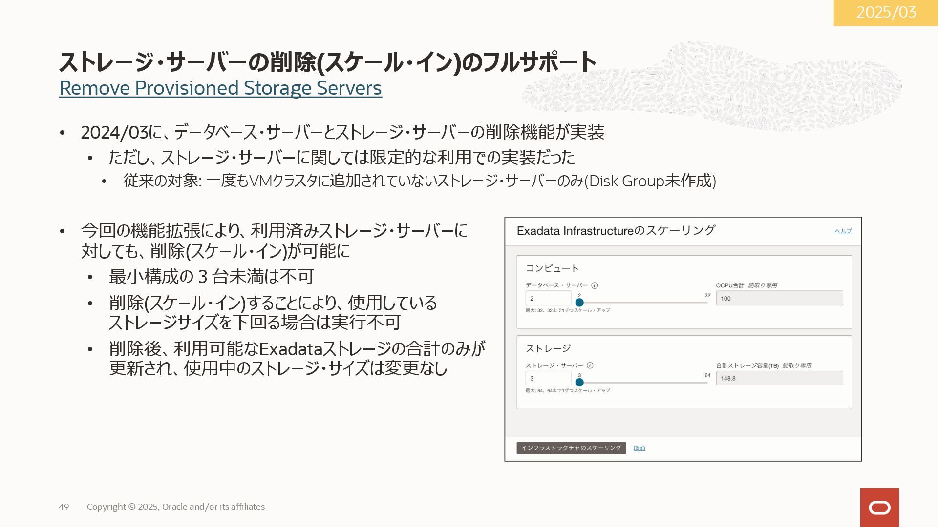938x527 pixels.
Task: Click the info icon beside ストレージ・サーバー
Action: [590, 365]
